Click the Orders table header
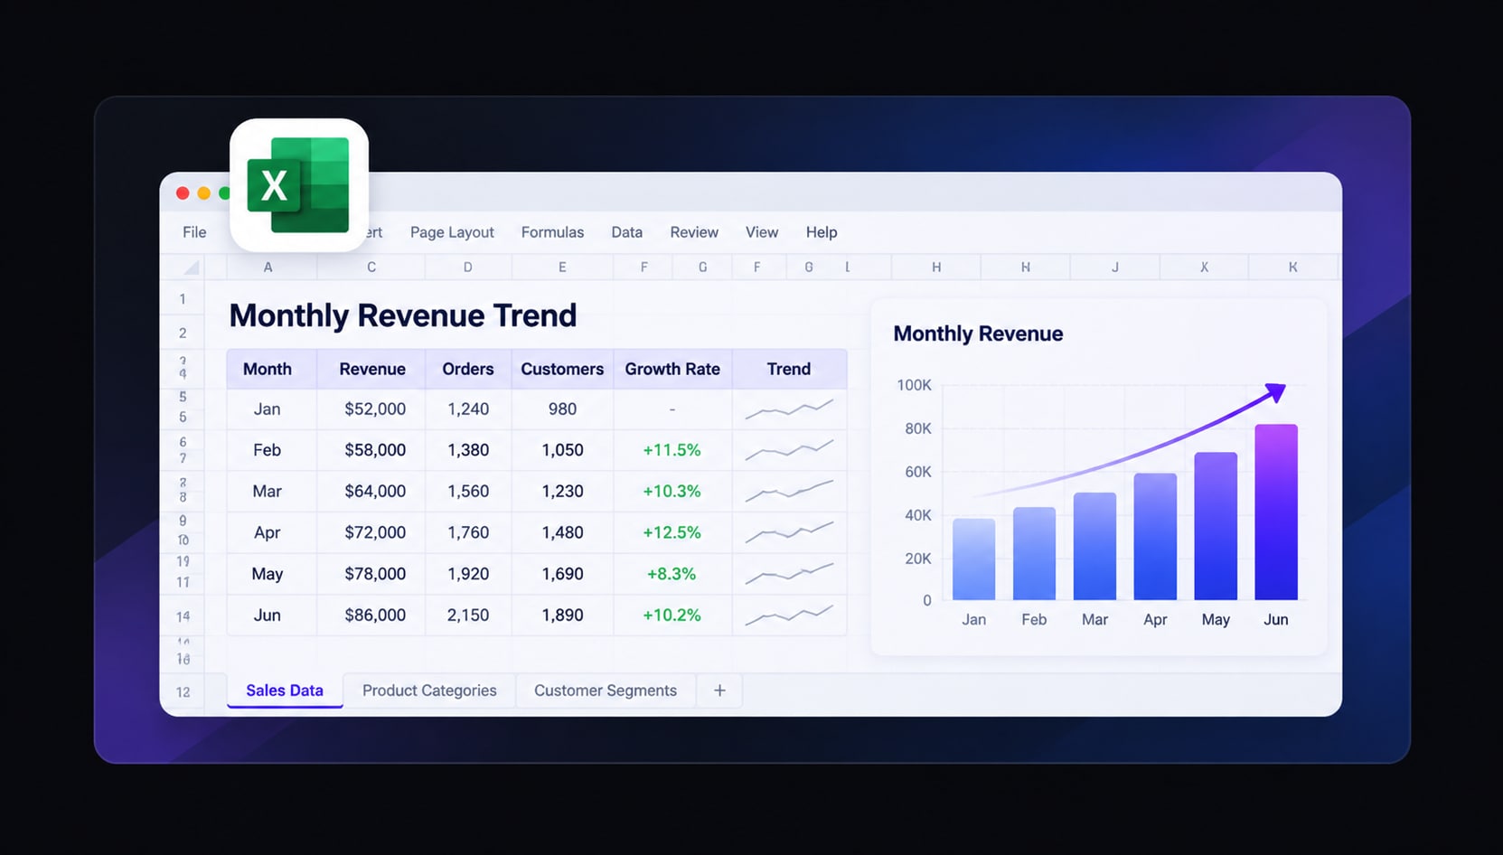This screenshot has width=1503, height=855. [x=468, y=369]
